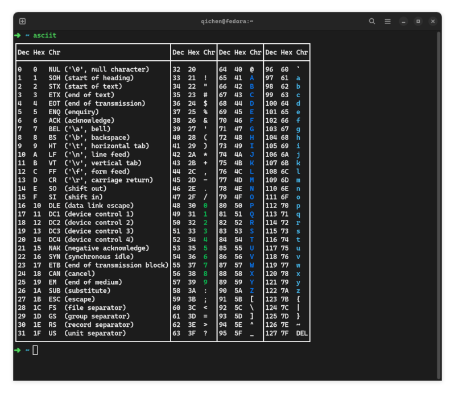This screenshot has width=455, height=395.
Task: Click the ? character at decimal 63
Action: 205,333
